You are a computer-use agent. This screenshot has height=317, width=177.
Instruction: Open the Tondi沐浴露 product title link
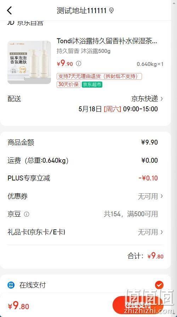[107, 41]
